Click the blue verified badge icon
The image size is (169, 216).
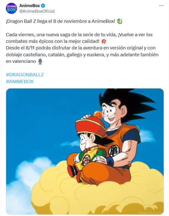tap(43, 6)
